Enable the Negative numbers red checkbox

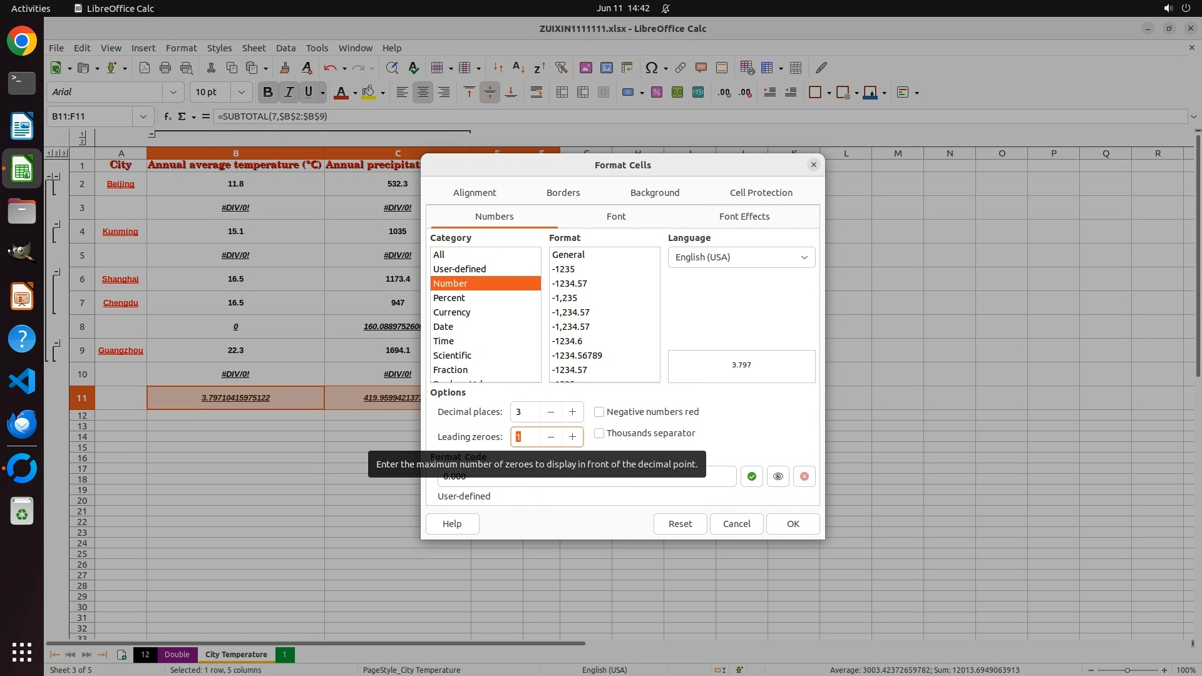[x=599, y=412]
